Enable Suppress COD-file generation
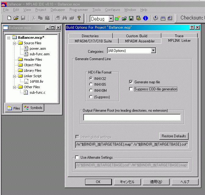The image size is (205, 195). coord(131,89)
